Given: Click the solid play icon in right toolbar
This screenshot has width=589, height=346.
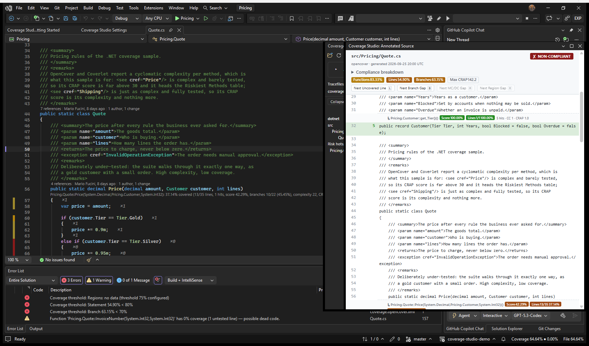Looking at the screenshot, I should tap(448, 18).
